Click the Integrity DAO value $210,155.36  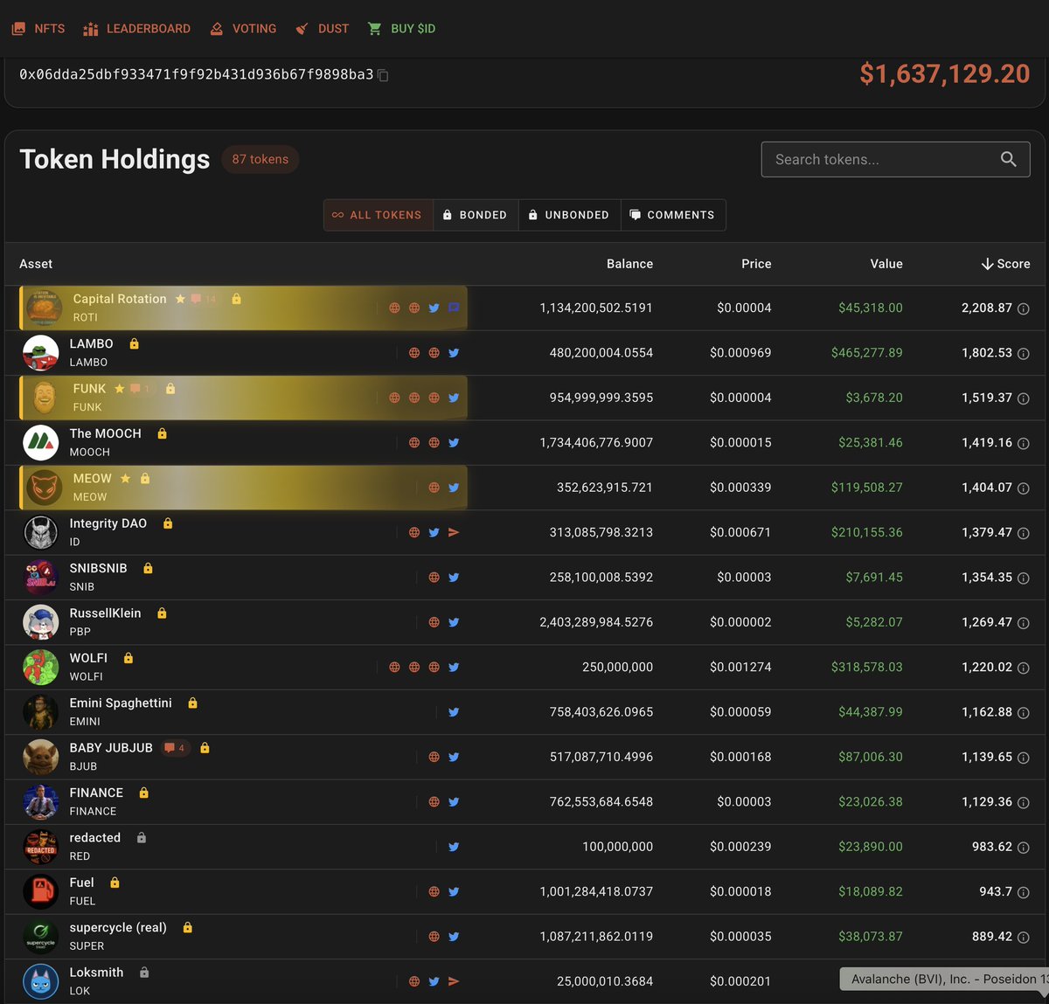click(866, 532)
